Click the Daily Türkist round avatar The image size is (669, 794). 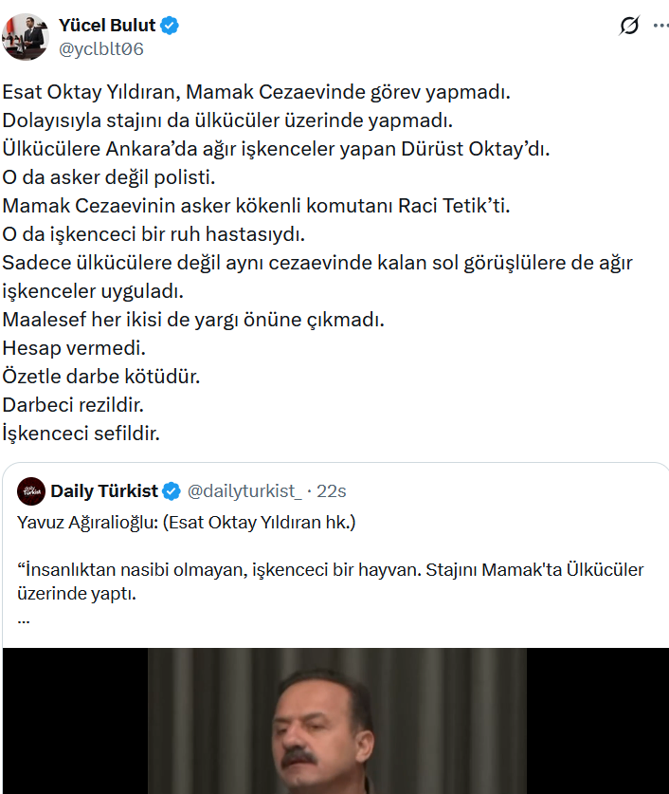[x=31, y=490]
